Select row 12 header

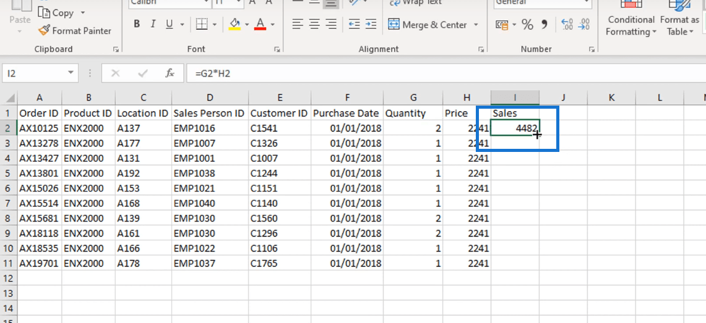[x=9, y=278]
